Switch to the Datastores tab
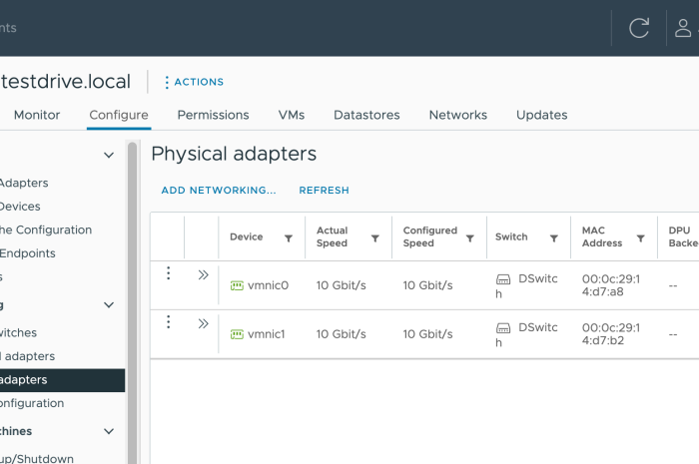 point(366,115)
